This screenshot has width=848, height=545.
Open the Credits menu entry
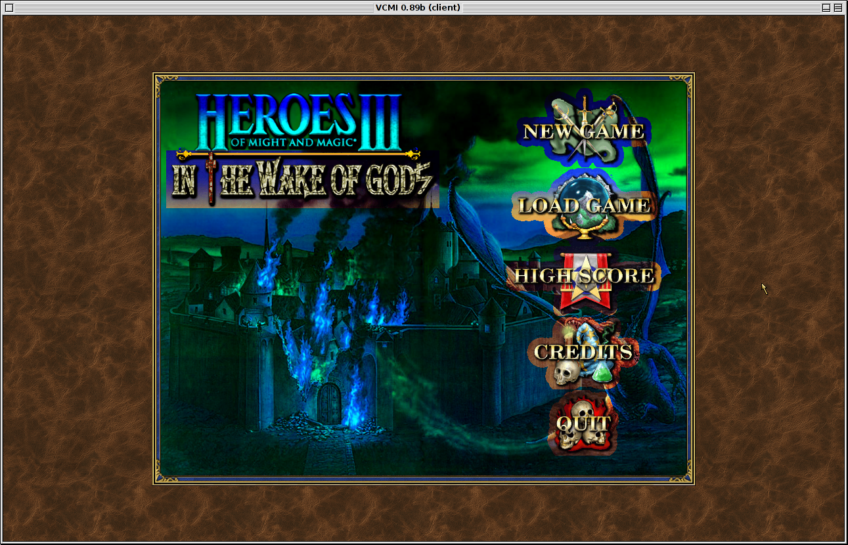click(x=583, y=352)
